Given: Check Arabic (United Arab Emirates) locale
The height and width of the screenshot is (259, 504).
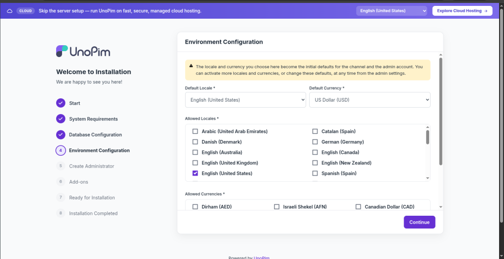Looking at the screenshot, I should click(x=195, y=131).
